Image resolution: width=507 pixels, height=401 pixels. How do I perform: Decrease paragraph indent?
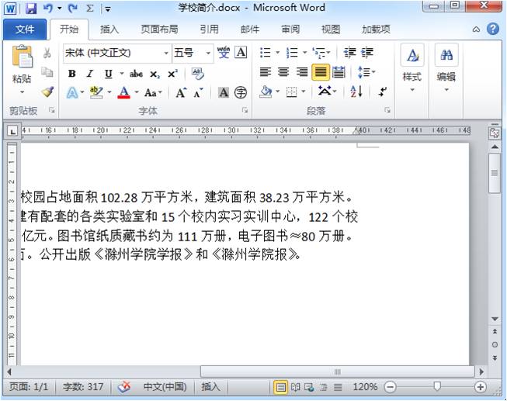tap(350, 52)
